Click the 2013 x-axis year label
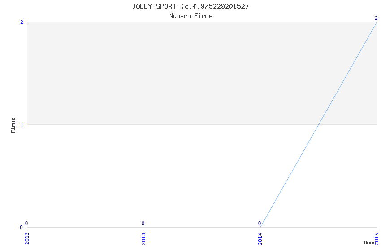Viewport: 381px width, 247px height. pos(143,238)
